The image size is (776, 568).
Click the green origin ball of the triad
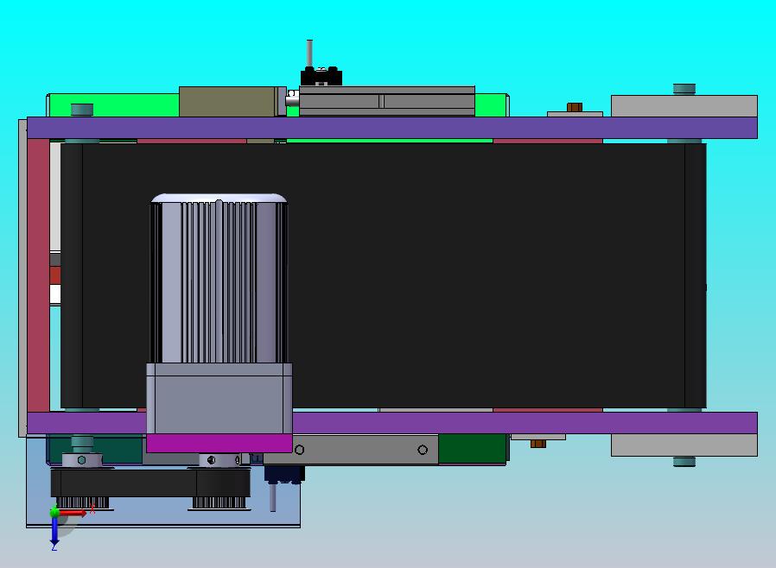tap(54, 512)
